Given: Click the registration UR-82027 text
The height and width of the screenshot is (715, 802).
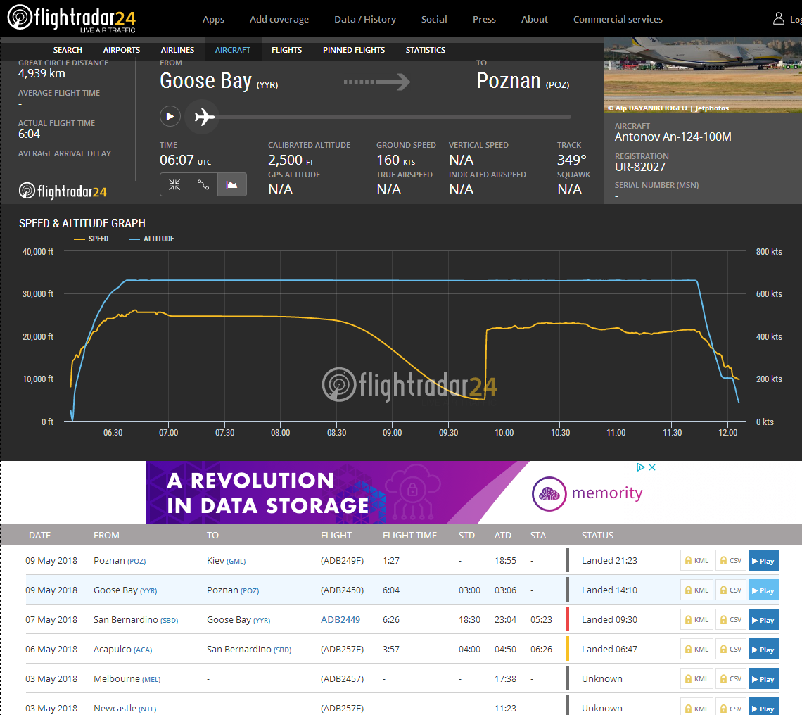Looking at the screenshot, I should point(640,167).
